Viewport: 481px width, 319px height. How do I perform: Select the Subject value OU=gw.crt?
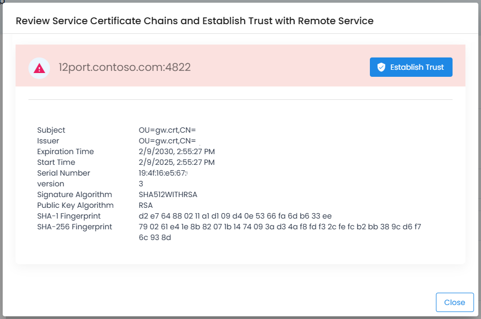tap(167, 130)
